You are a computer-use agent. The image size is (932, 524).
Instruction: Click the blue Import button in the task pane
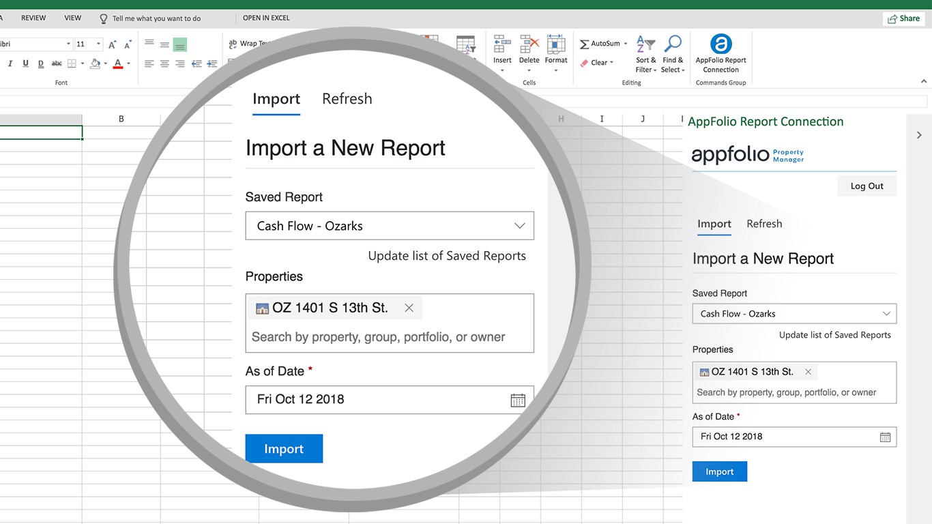pos(720,471)
